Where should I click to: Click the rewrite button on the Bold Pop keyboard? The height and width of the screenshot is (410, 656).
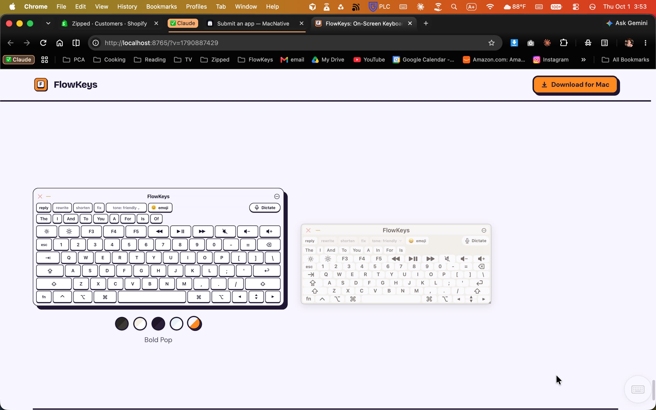(62, 208)
